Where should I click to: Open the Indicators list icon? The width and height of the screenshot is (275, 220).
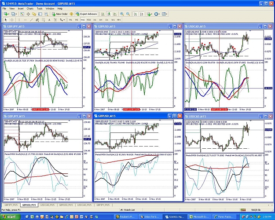[x=149, y=14]
